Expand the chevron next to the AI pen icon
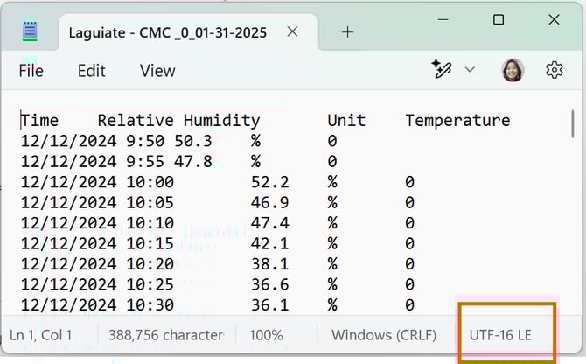586x364 pixels. tap(470, 70)
